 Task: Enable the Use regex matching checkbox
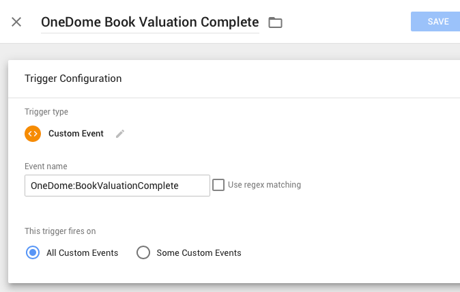click(x=218, y=185)
